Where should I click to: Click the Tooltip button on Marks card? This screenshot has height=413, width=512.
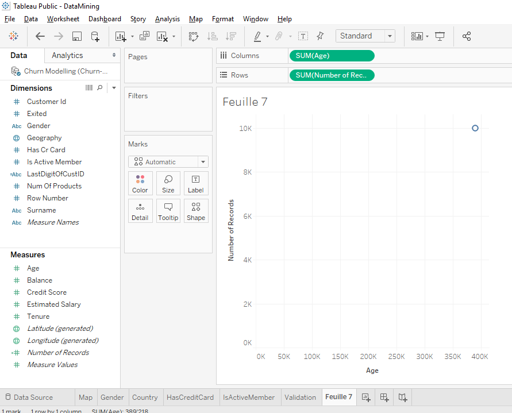[168, 211]
